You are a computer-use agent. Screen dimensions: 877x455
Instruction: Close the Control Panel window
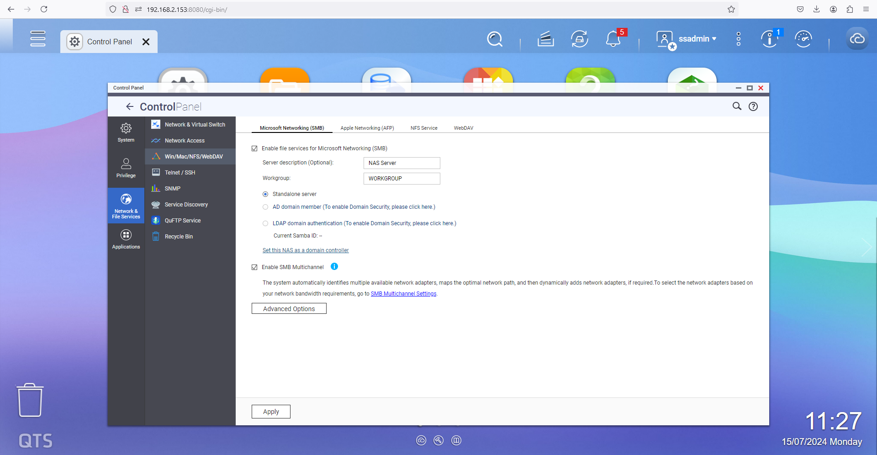tap(761, 88)
